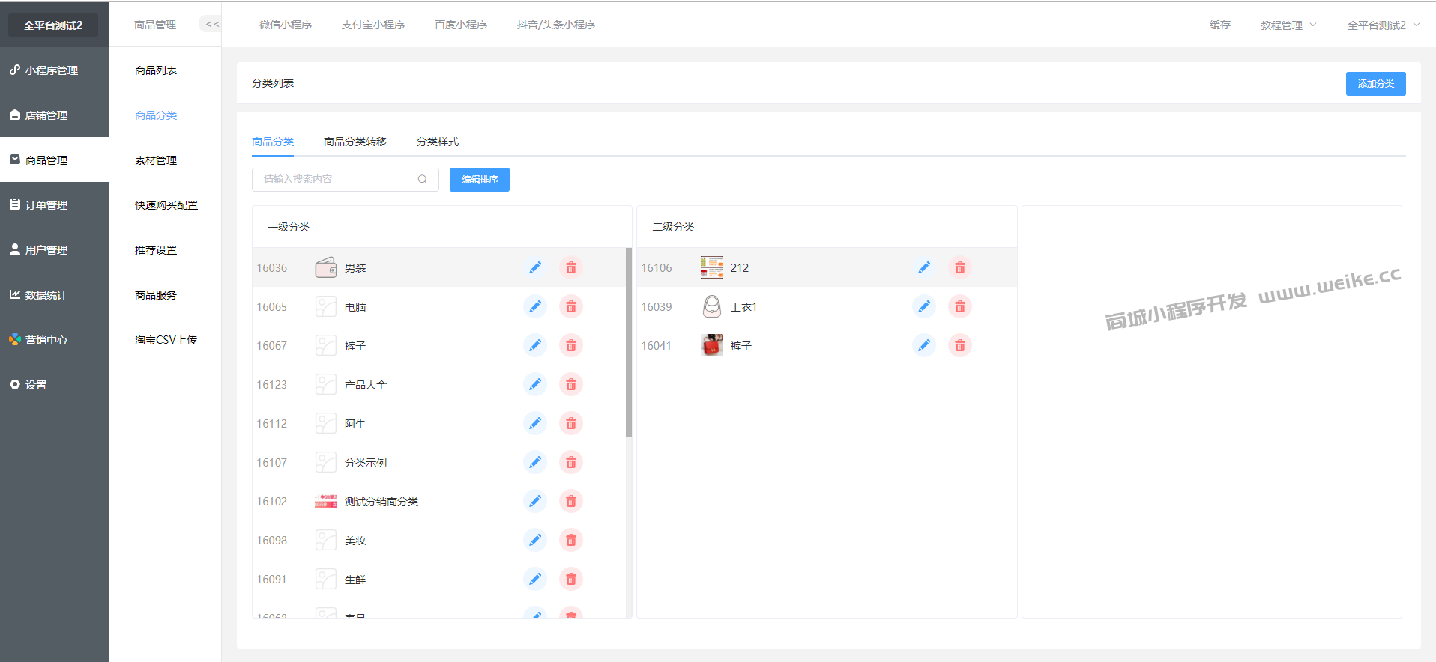Delete the 男装 category

pos(571,267)
